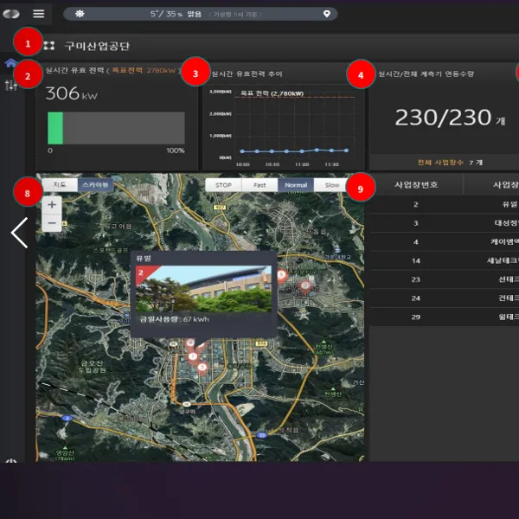The height and width of the screenshot is (519, 519).
Task: Click the 사업장번호 column header
Action: 416,185
